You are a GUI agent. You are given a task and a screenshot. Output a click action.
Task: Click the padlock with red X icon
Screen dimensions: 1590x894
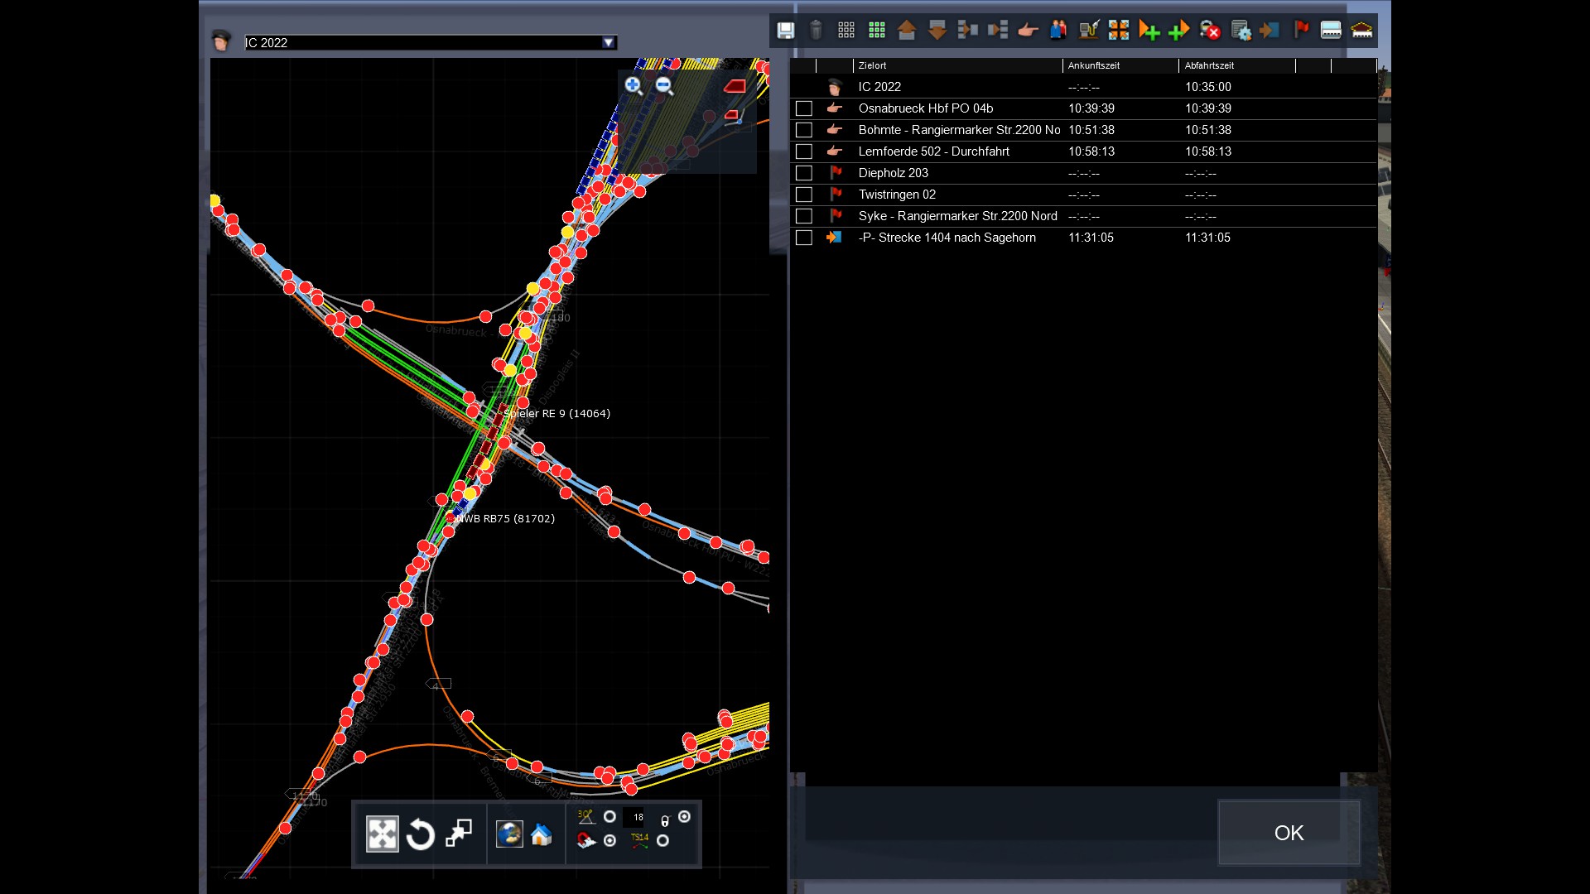click(x=1210, y=31)
